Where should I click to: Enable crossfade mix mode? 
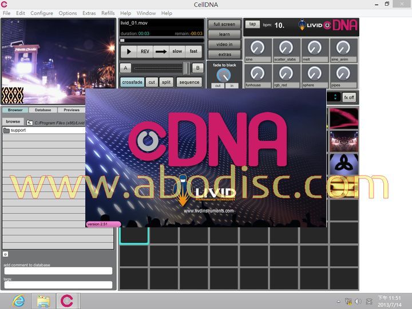132,82
